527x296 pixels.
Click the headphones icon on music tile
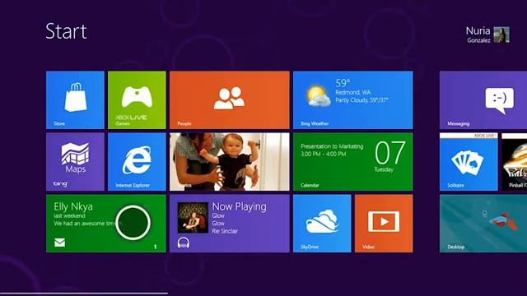pos(184,243)
